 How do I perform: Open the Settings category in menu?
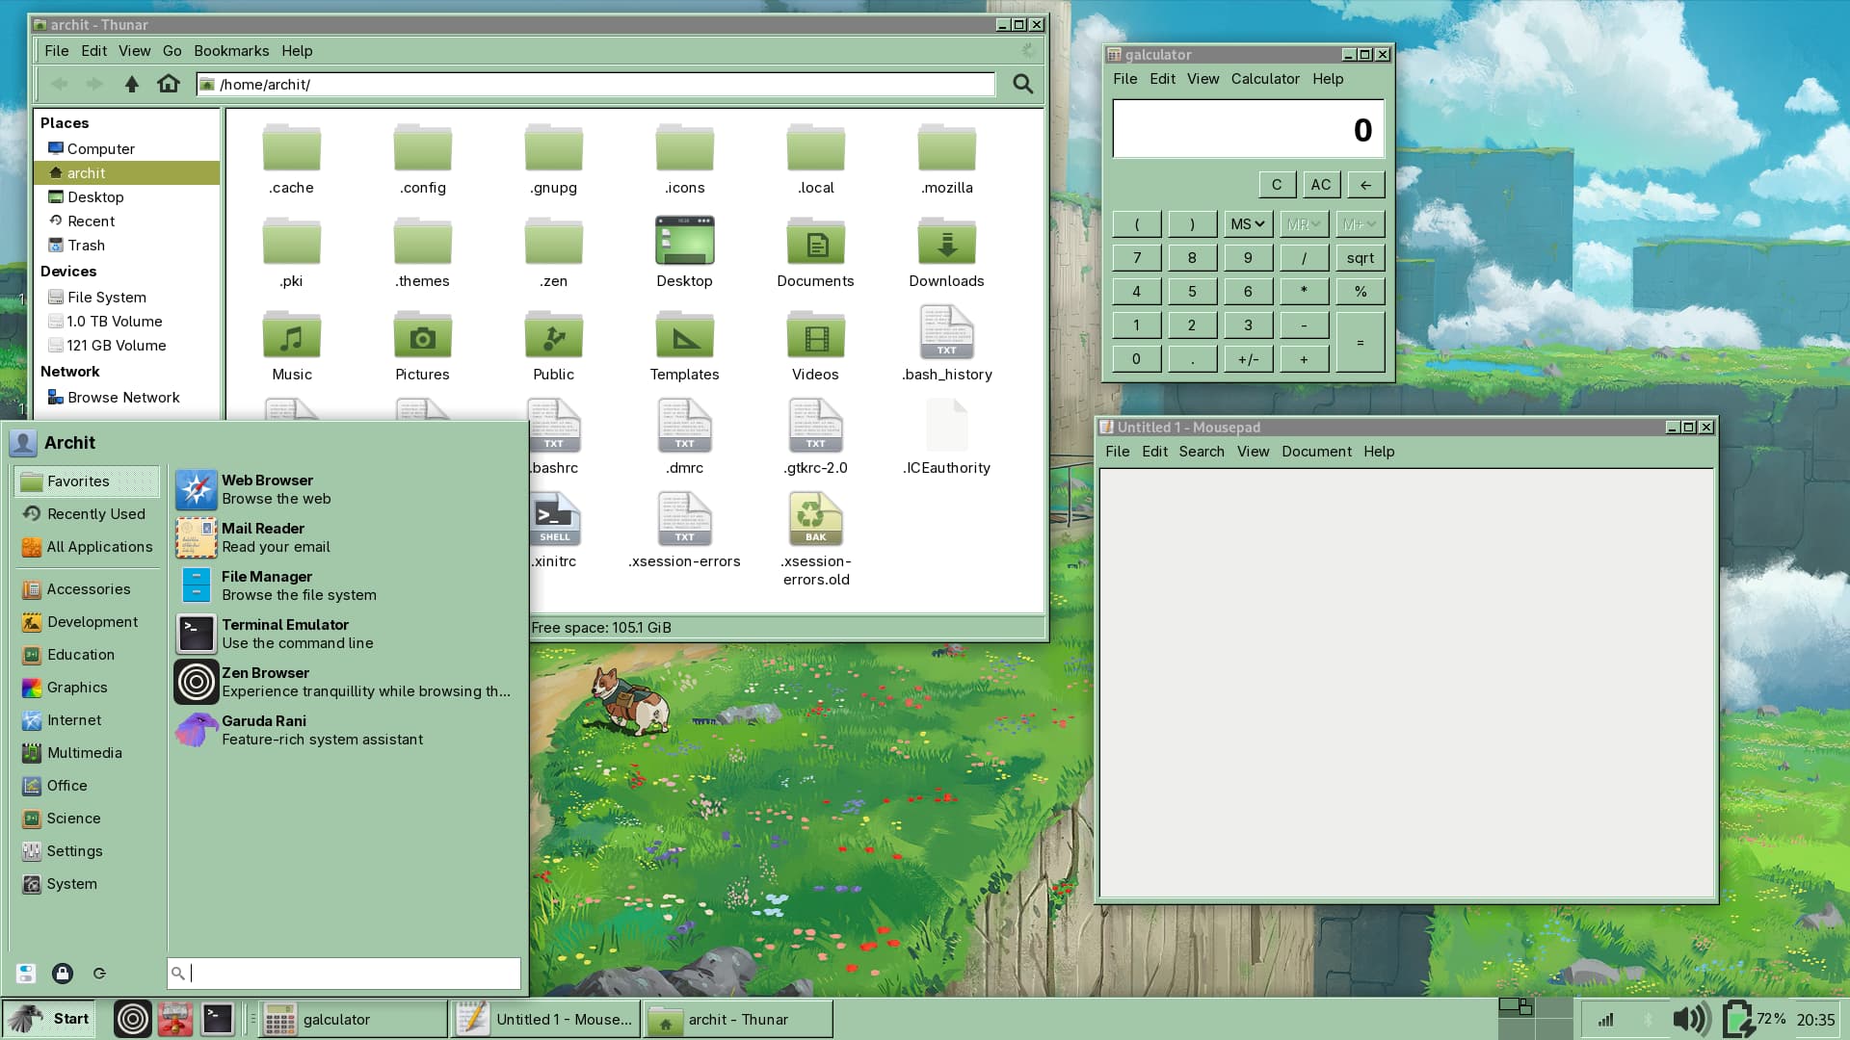coord(74,851)
